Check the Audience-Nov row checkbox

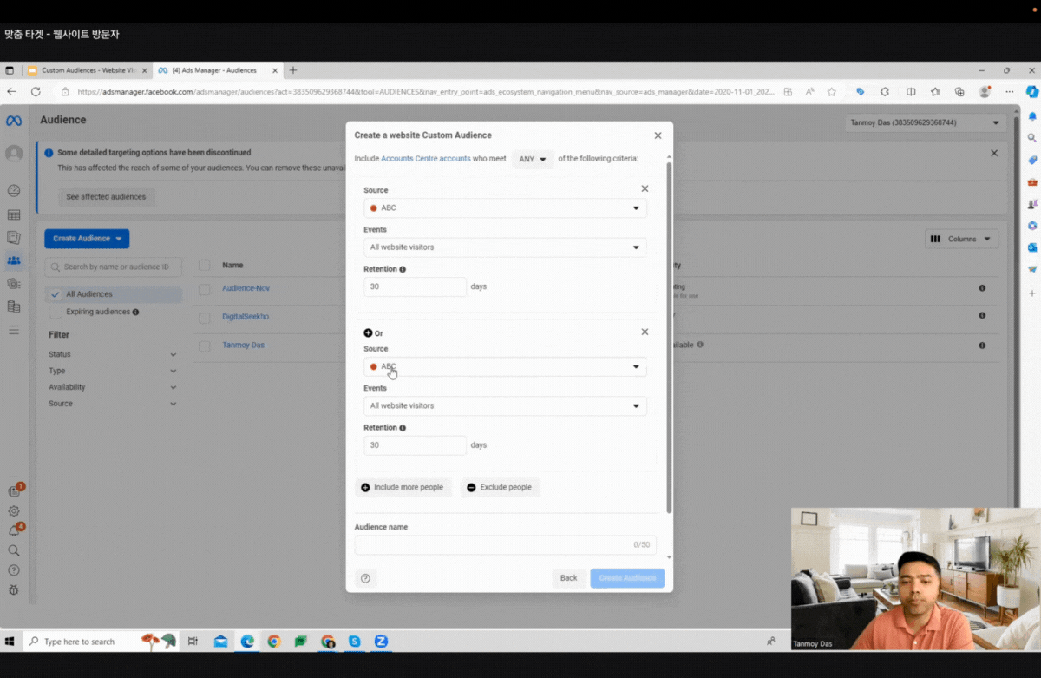pos(205,288)
